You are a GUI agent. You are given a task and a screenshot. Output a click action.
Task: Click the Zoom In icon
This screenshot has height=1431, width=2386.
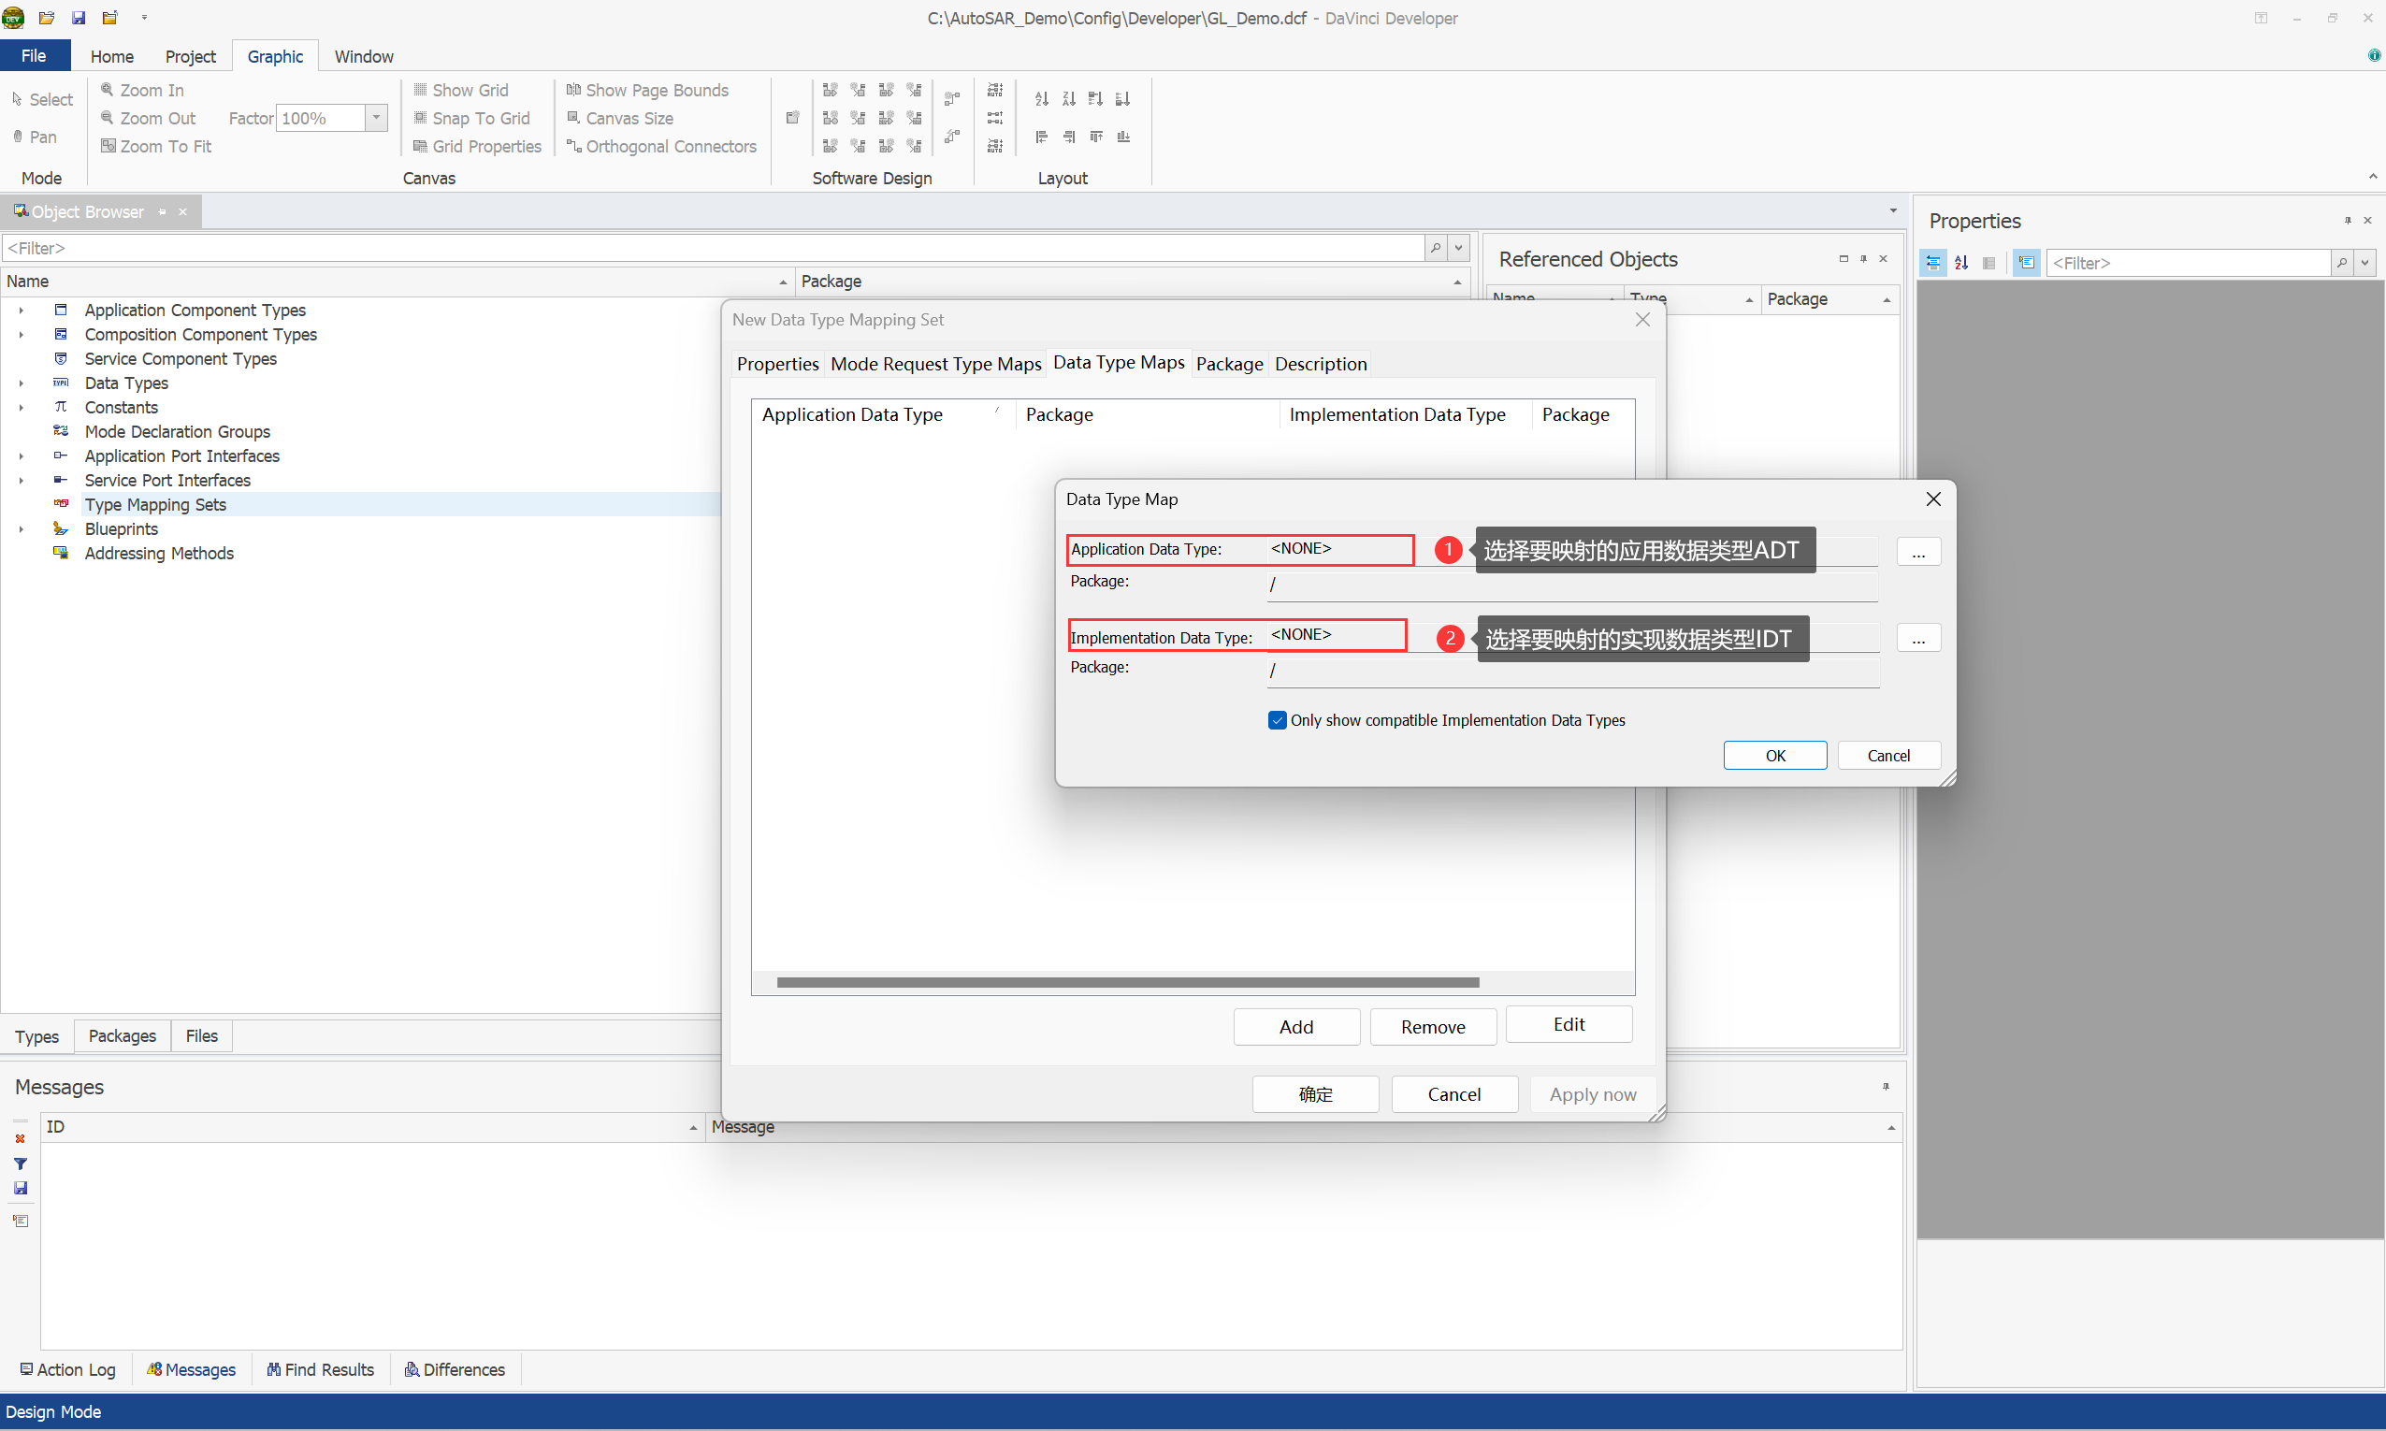(x=108, y=90)
